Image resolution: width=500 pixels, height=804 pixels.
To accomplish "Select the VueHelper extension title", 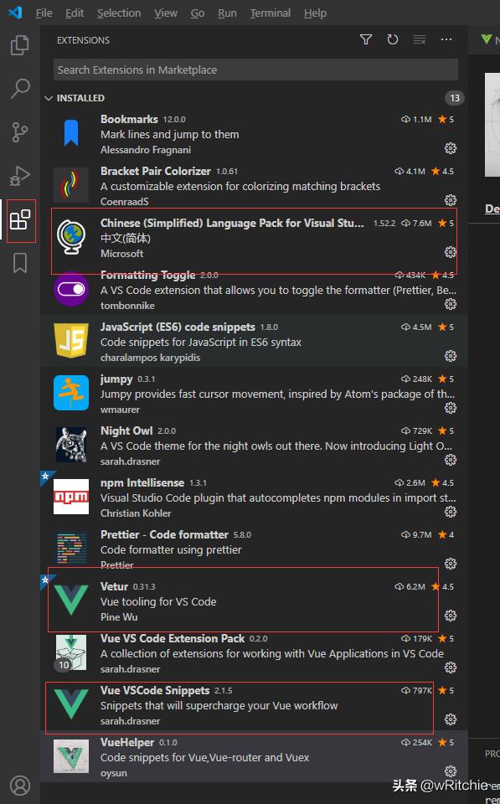I will [x=126, y=742].
